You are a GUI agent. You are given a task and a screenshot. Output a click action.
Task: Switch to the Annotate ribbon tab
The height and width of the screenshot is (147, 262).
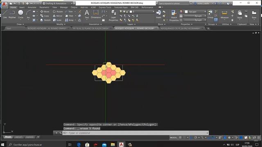click(x=32, y=7)
